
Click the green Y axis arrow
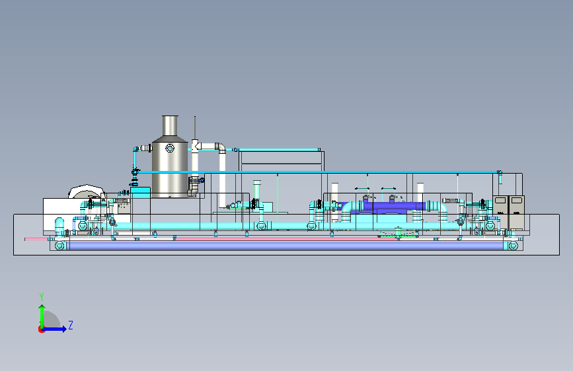pyautogui.click(x=42, y=316)
